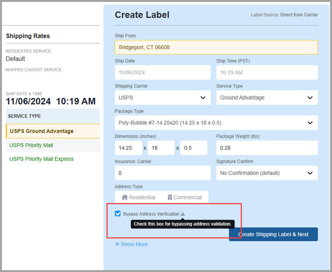The width and height of the screenshot is (332, 272).
Task: Click the Package Weight input field
Action: tap(267, 148)
